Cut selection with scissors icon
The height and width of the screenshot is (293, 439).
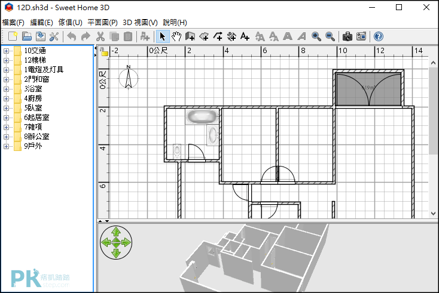coord(100,36)
